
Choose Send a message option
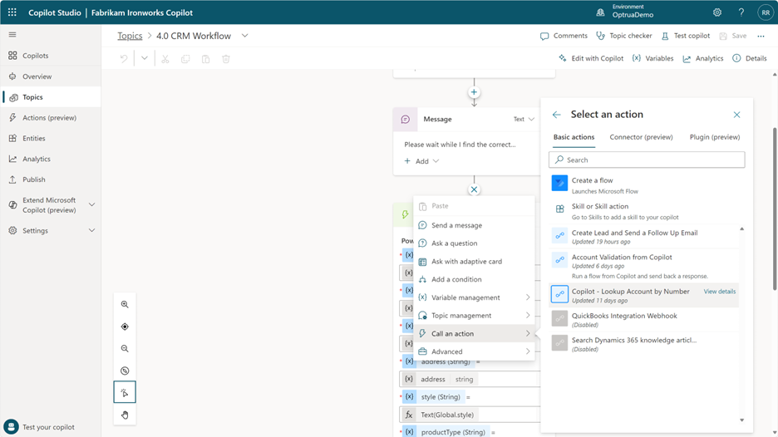point(474,225)
